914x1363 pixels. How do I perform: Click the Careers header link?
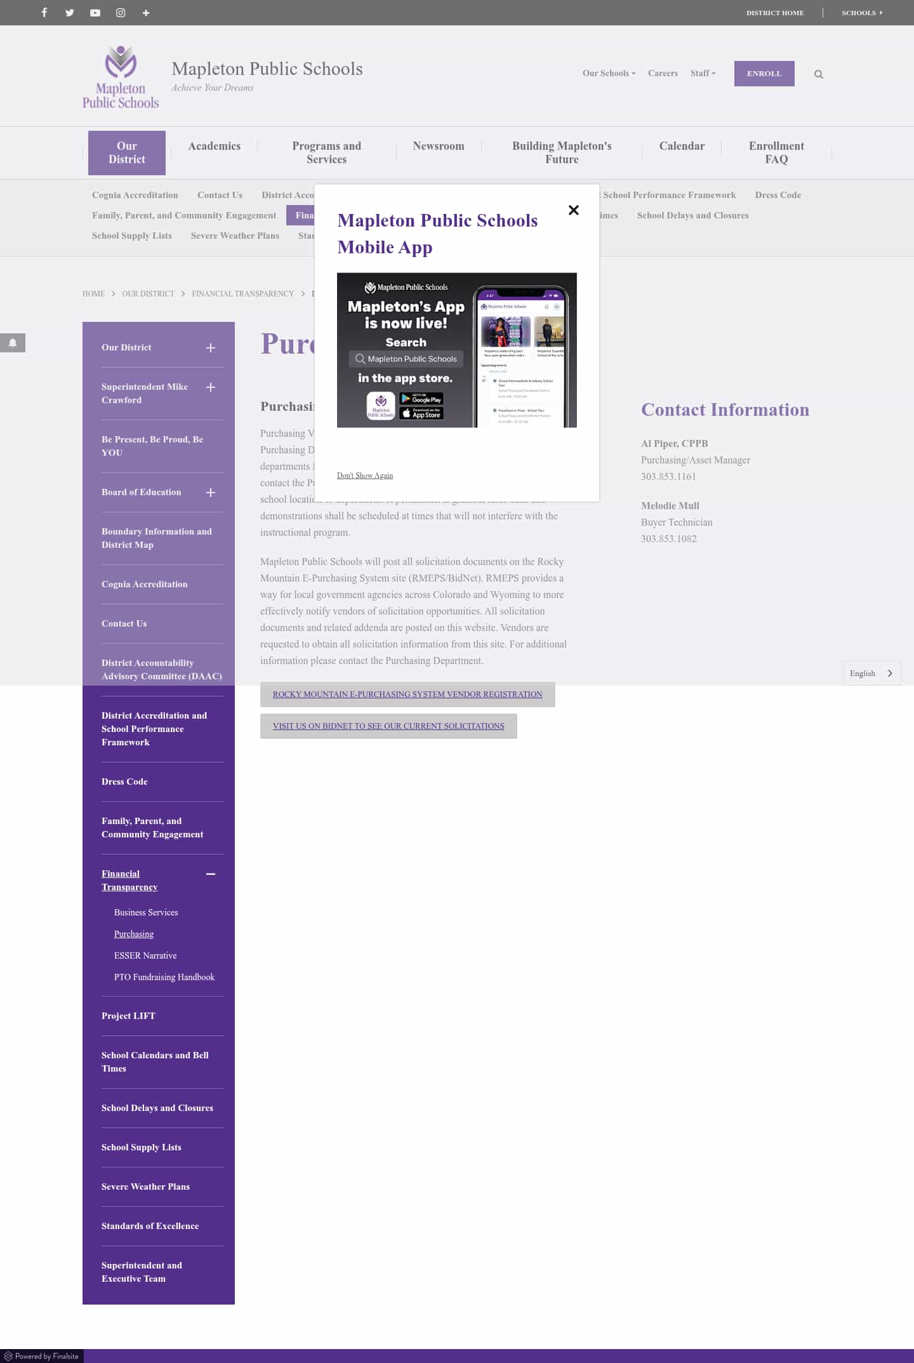(x=663, y=74)
